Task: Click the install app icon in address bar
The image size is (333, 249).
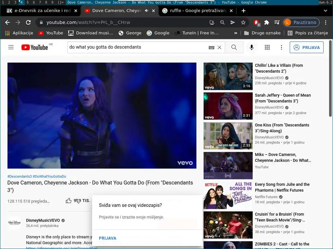Action: pyautogui.click(x=212, y=22)
